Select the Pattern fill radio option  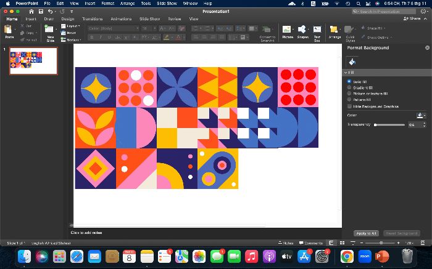[x=349, y=100]
